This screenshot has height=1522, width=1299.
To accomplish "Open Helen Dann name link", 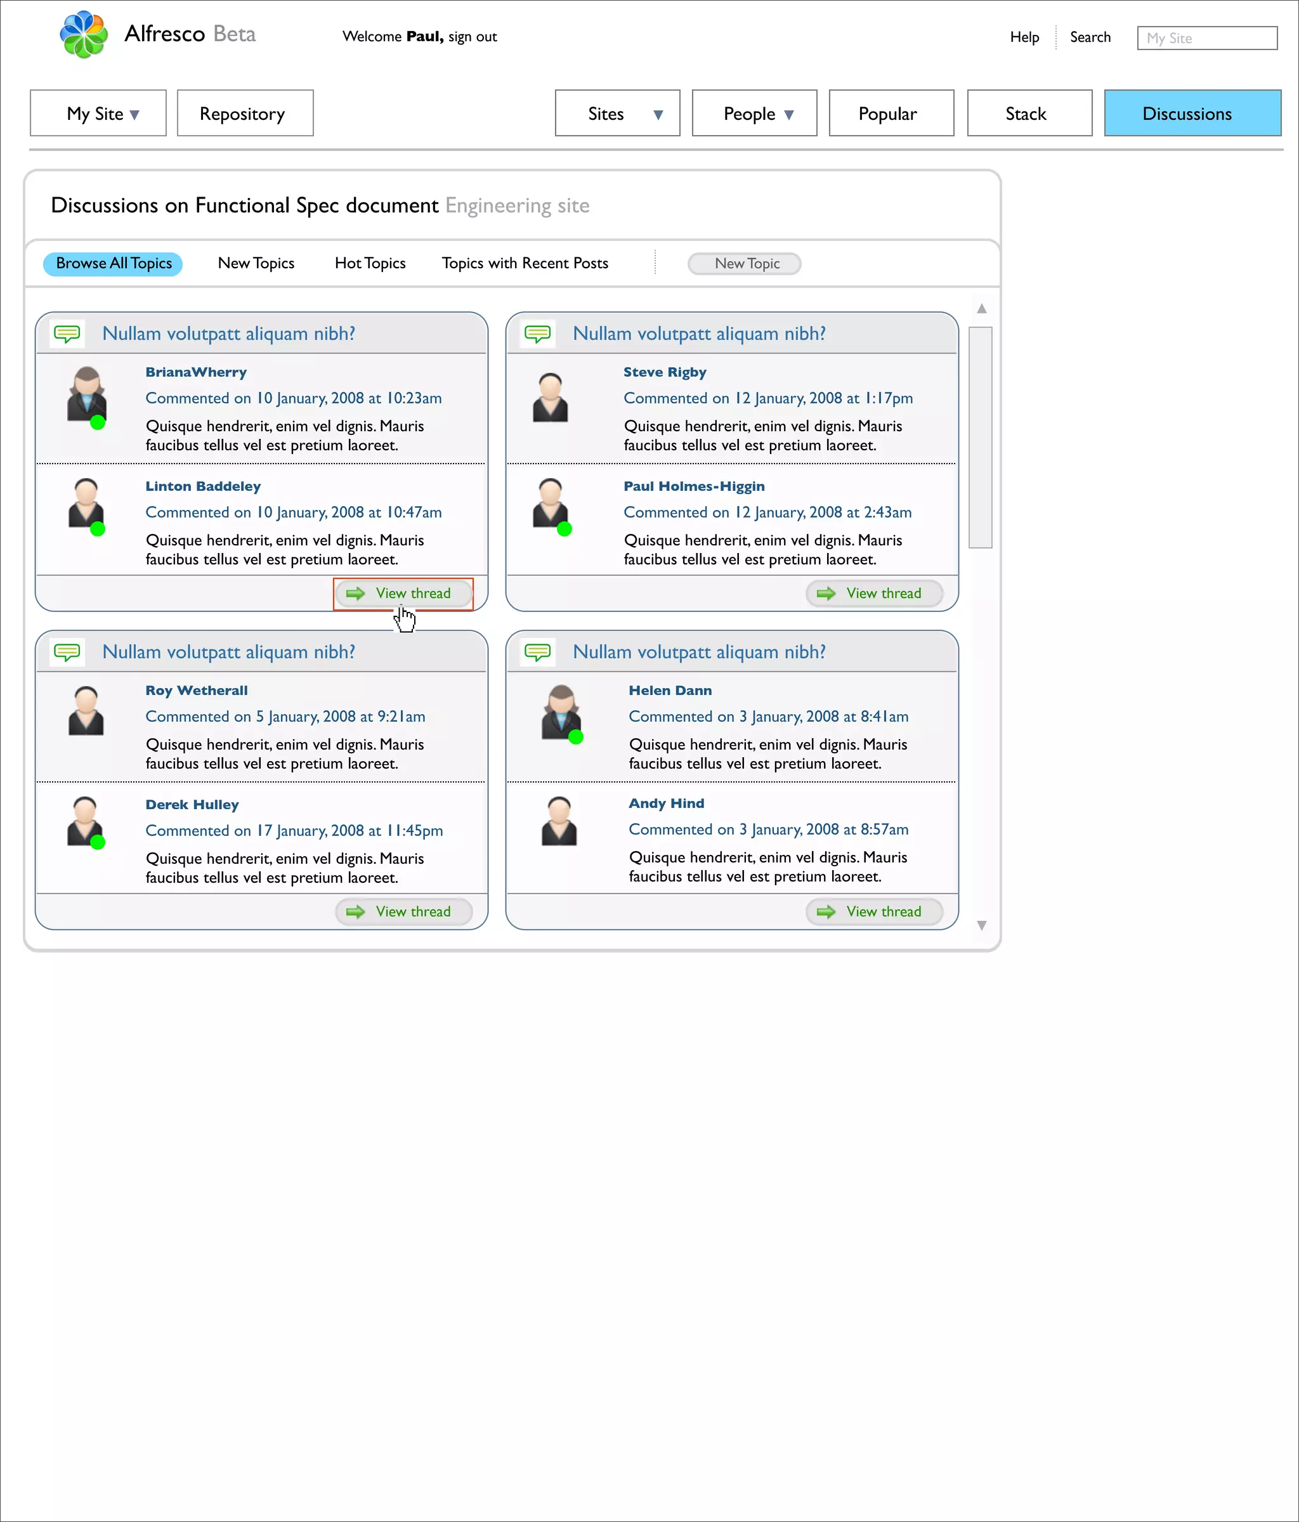I will coord(670,691).
